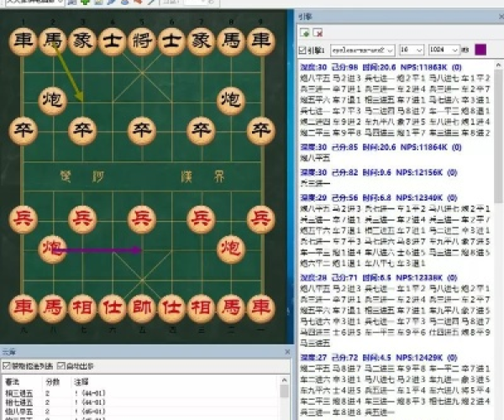Select the red 仕 on file 四

(171, 308)
